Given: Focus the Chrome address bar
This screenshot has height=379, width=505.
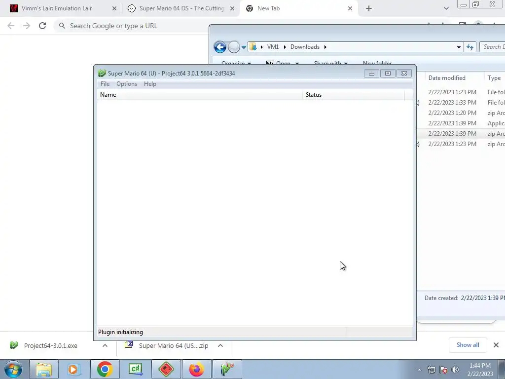Looking at the screenshot, I should (132, 26).
